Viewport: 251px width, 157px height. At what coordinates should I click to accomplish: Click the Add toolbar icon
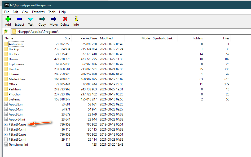pos(8,19)
